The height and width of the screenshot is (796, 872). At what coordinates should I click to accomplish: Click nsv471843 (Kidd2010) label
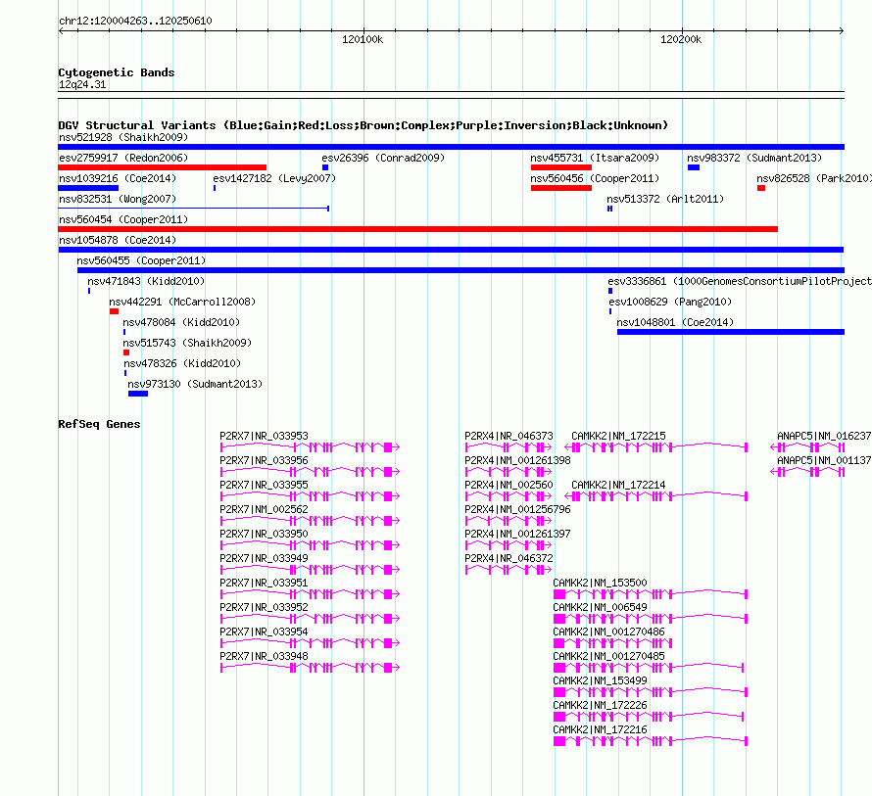point(146,281)
